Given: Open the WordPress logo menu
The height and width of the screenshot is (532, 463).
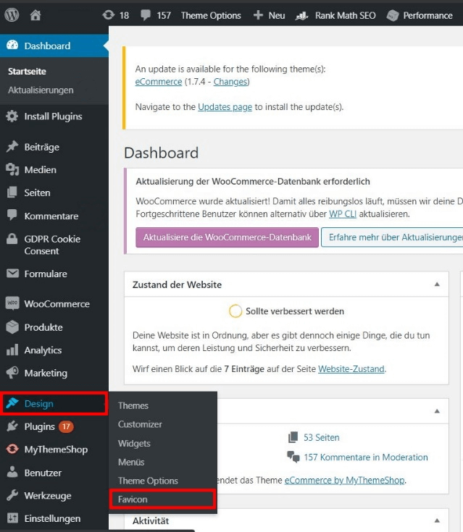Looking at the screenshot, I should 12,15.
